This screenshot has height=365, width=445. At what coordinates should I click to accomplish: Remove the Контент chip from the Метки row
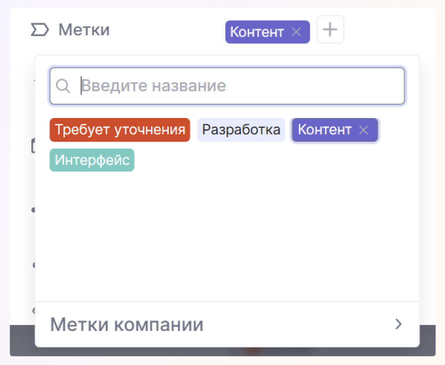tap(296, 32)
